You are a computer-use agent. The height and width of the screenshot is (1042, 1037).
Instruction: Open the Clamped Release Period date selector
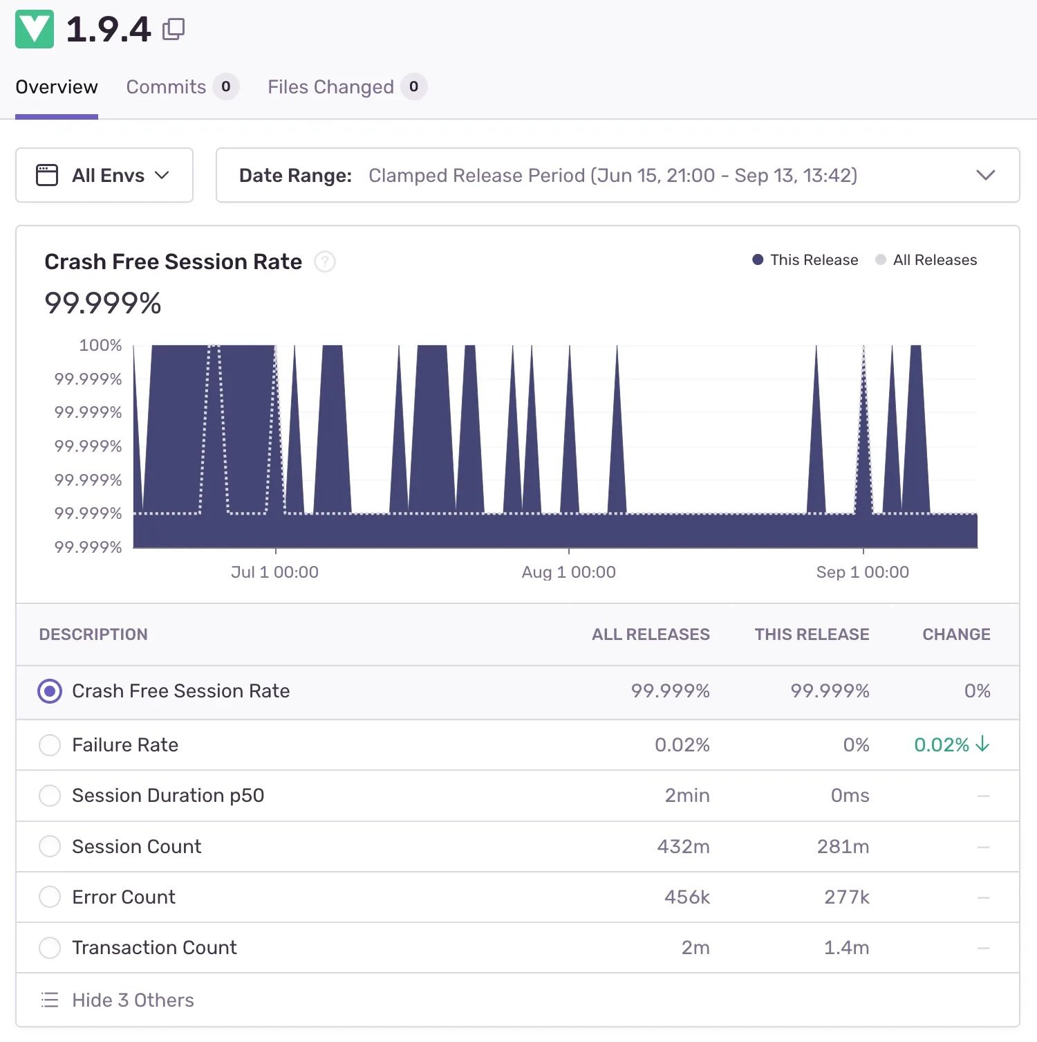point(613,175)
